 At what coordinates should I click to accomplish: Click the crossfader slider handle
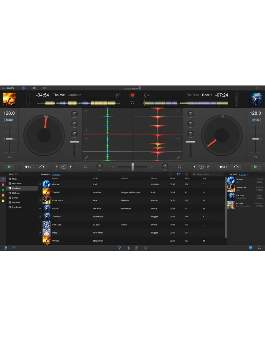[x=132, y=167]
